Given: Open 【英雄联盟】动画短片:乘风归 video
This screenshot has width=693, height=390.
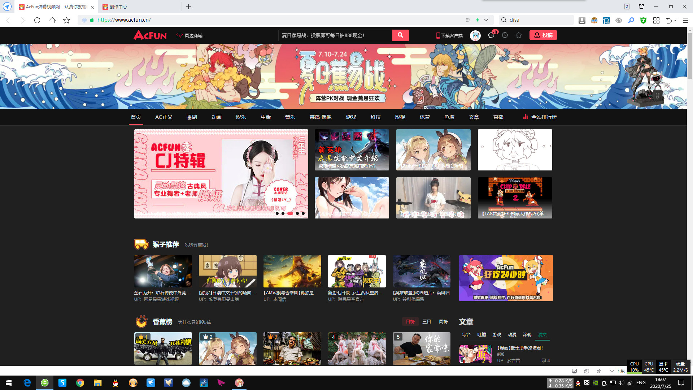Looking at the screenshot, I should [x=421, y=293].
